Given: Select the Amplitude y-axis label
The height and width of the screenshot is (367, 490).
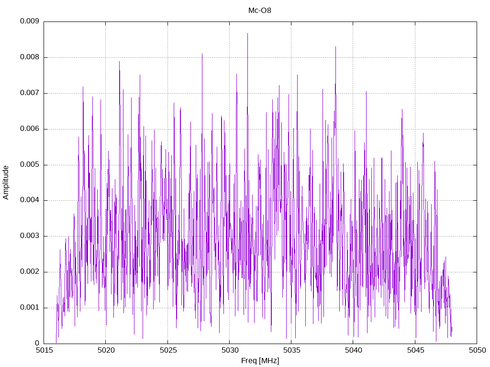Looking at the screenshot, I should (6, 183).
